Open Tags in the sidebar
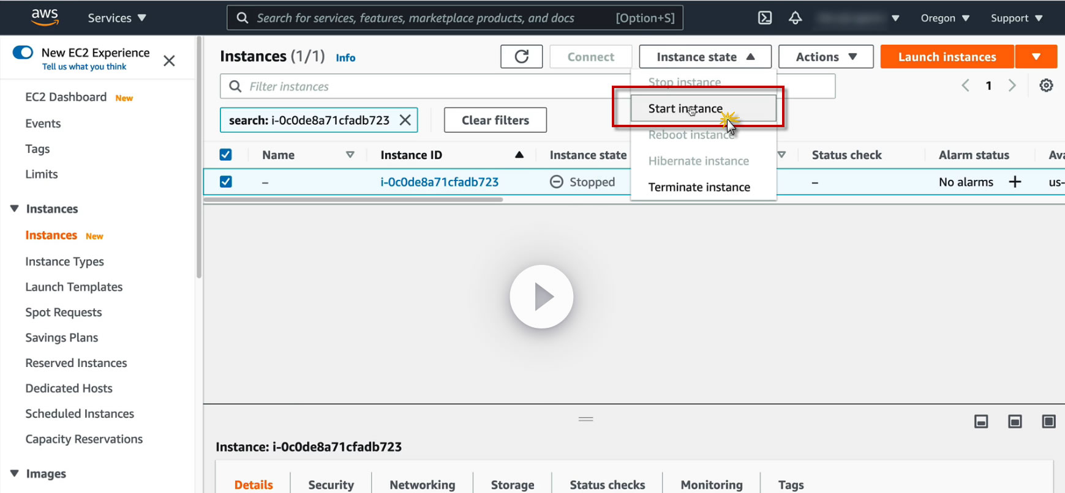The height and width of the screenshot is (493, 1065). (x=37, y=149)
